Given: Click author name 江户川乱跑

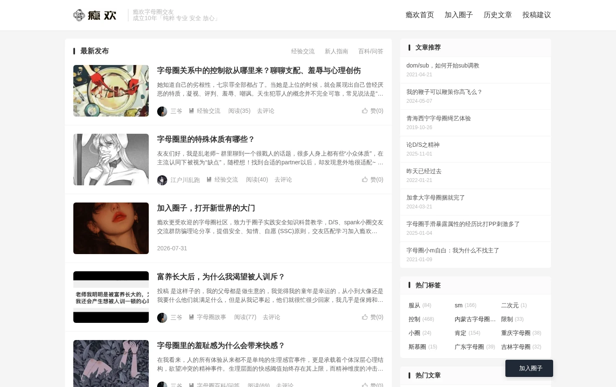Looking at the screenshot, I should [x=185, y=179].
